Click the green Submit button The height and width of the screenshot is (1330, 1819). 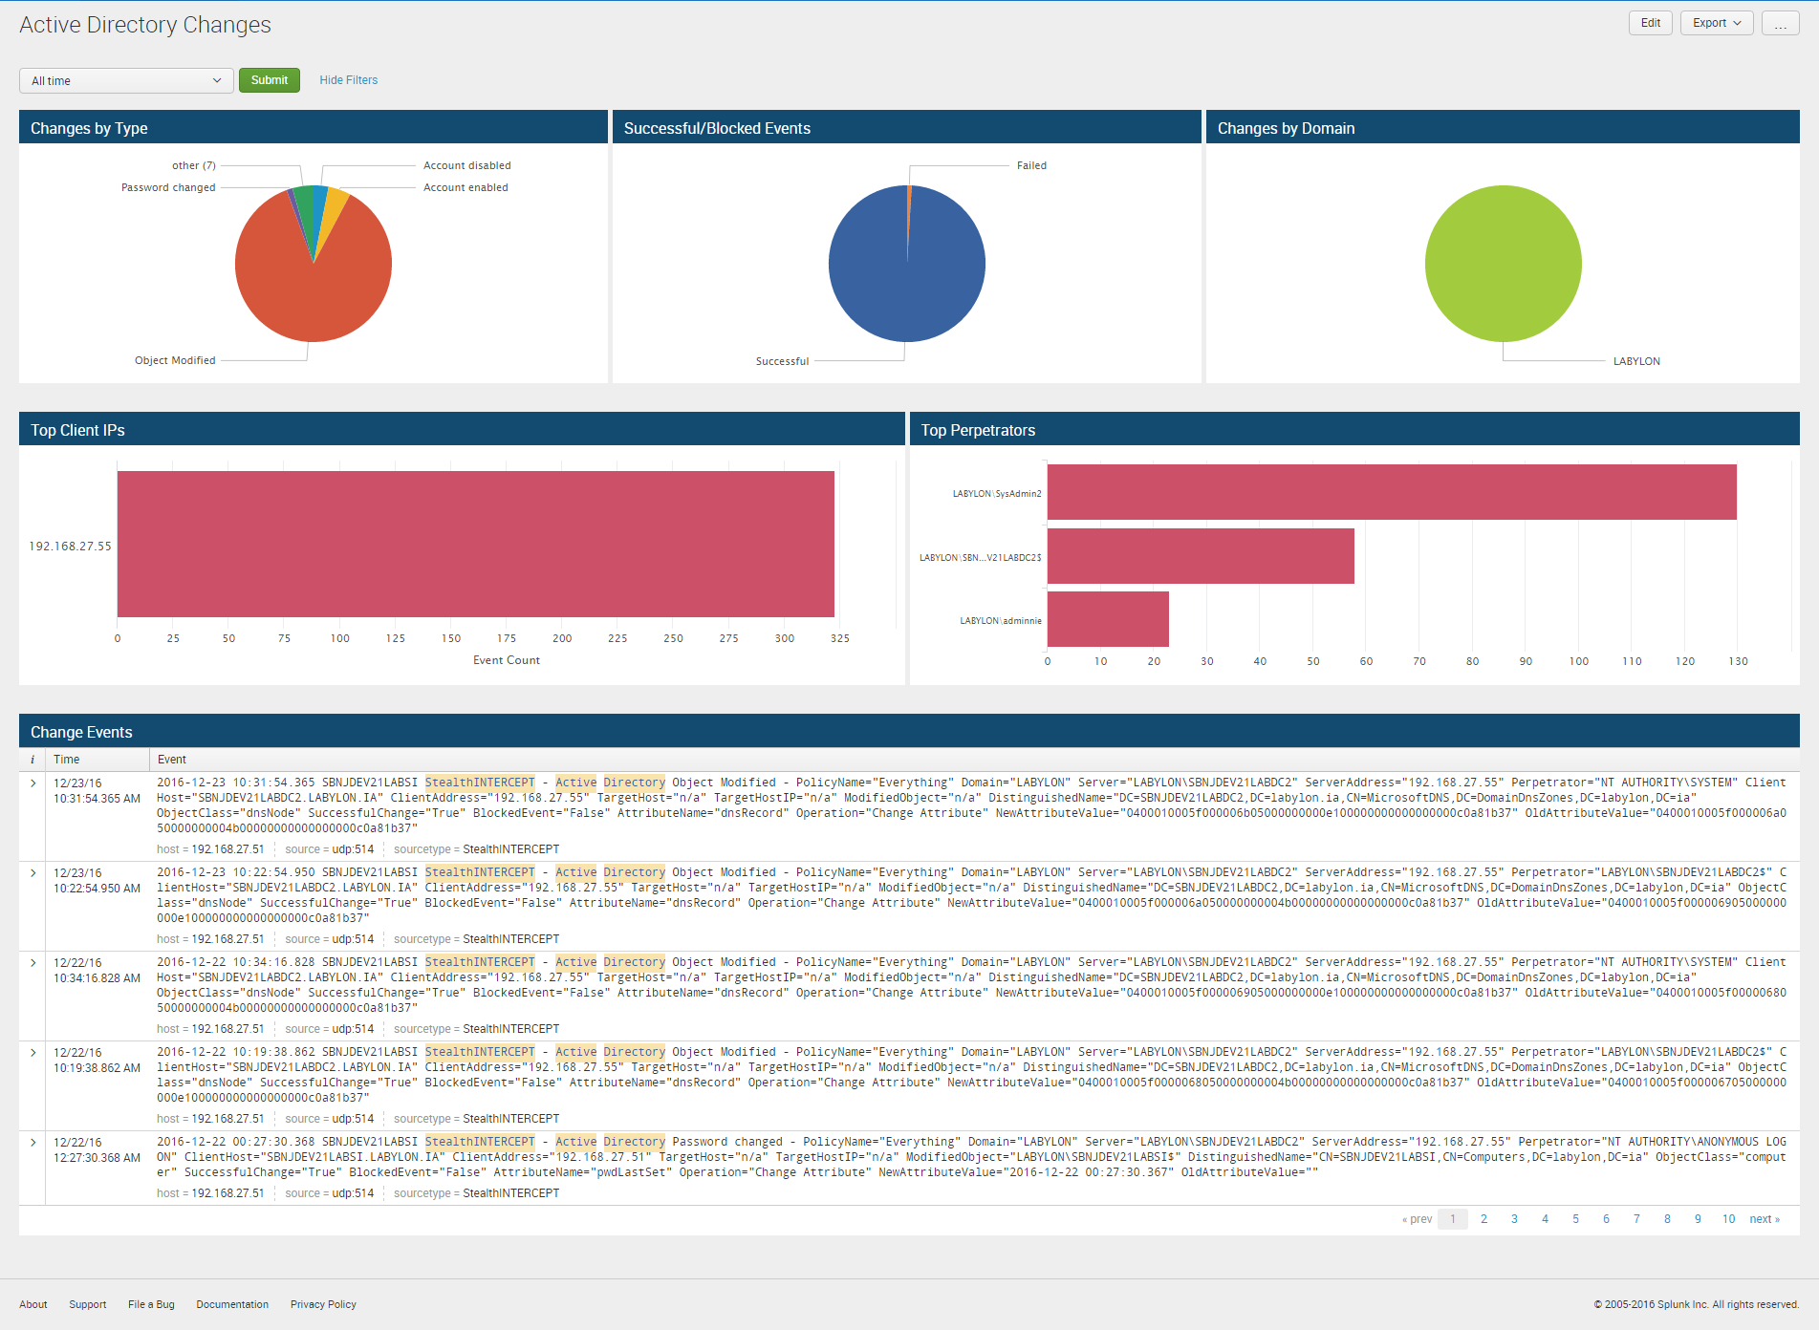[270, 80]
